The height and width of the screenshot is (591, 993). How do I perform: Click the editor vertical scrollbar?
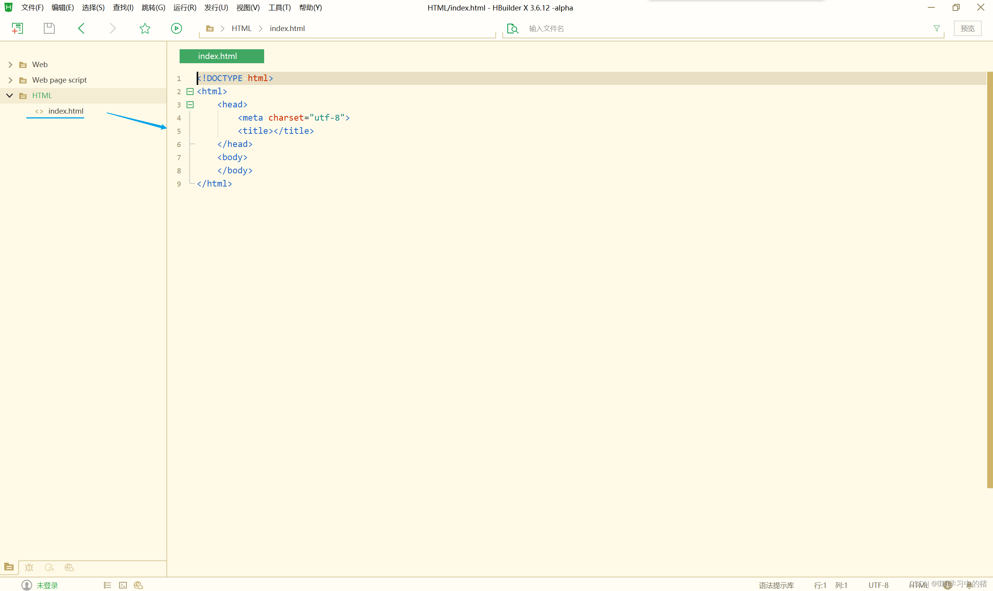pos(990,279)
